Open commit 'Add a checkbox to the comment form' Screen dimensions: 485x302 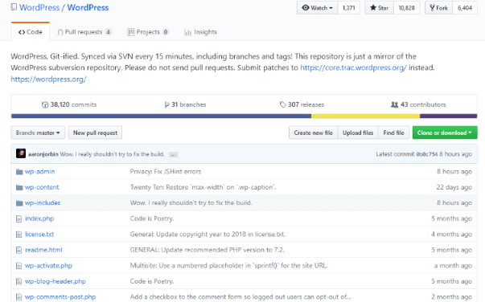click(x=240, y=297)
